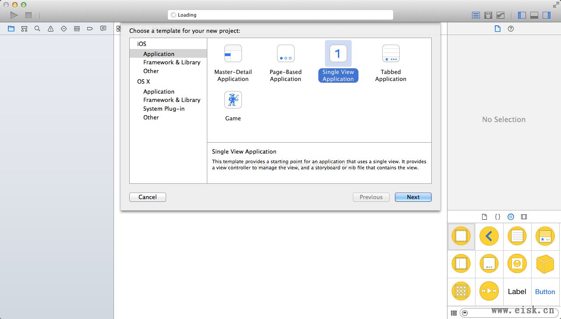
Task: Show the Version editor
Action: (501, 15)
